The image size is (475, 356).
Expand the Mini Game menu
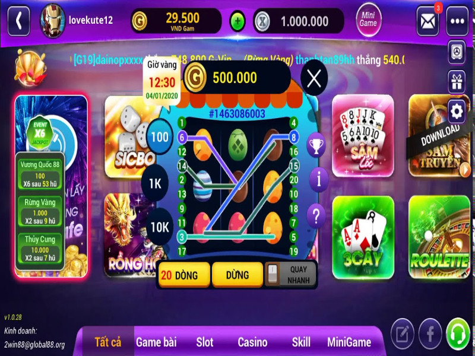click(x=368, y=20)
